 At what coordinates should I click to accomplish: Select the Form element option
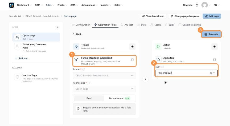point(120,98)
